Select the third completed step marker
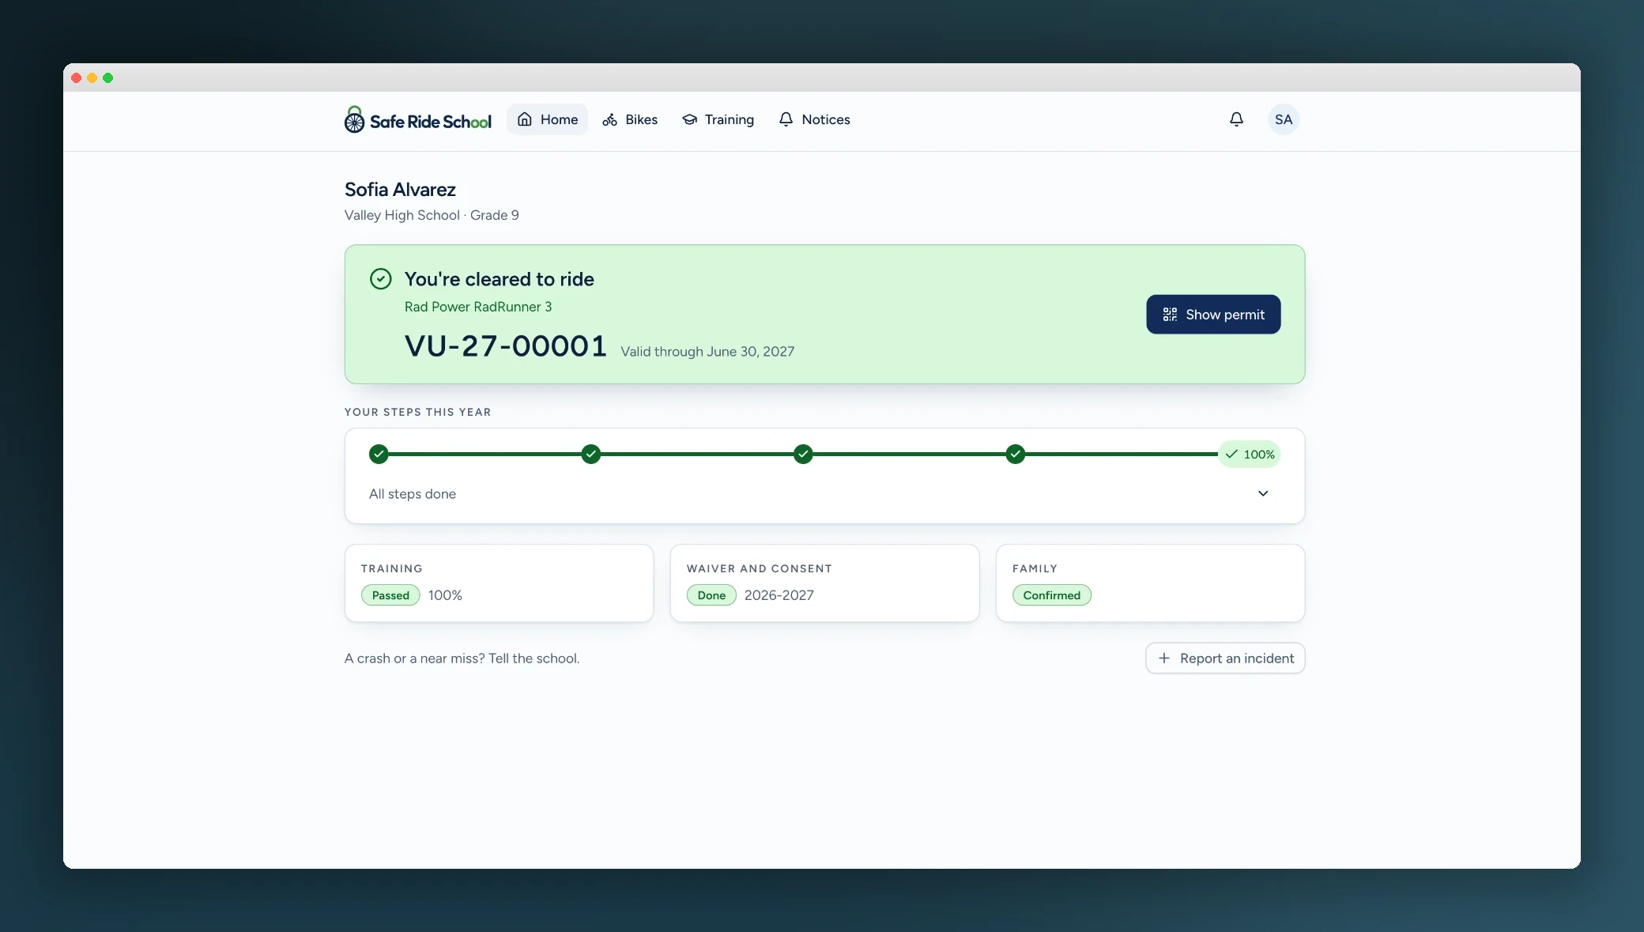 [x=803, y=454]
